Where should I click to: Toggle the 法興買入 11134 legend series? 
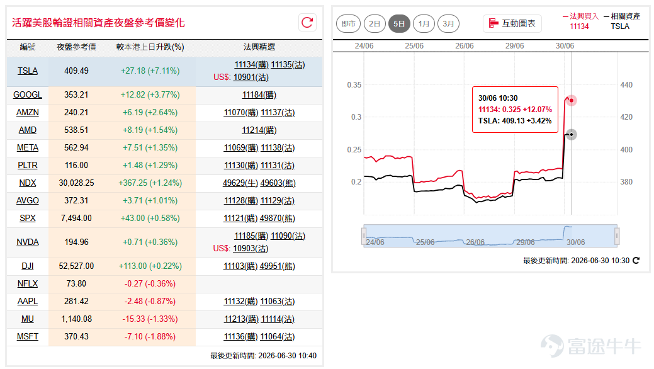pyautogui.click(x=580, y=21)
